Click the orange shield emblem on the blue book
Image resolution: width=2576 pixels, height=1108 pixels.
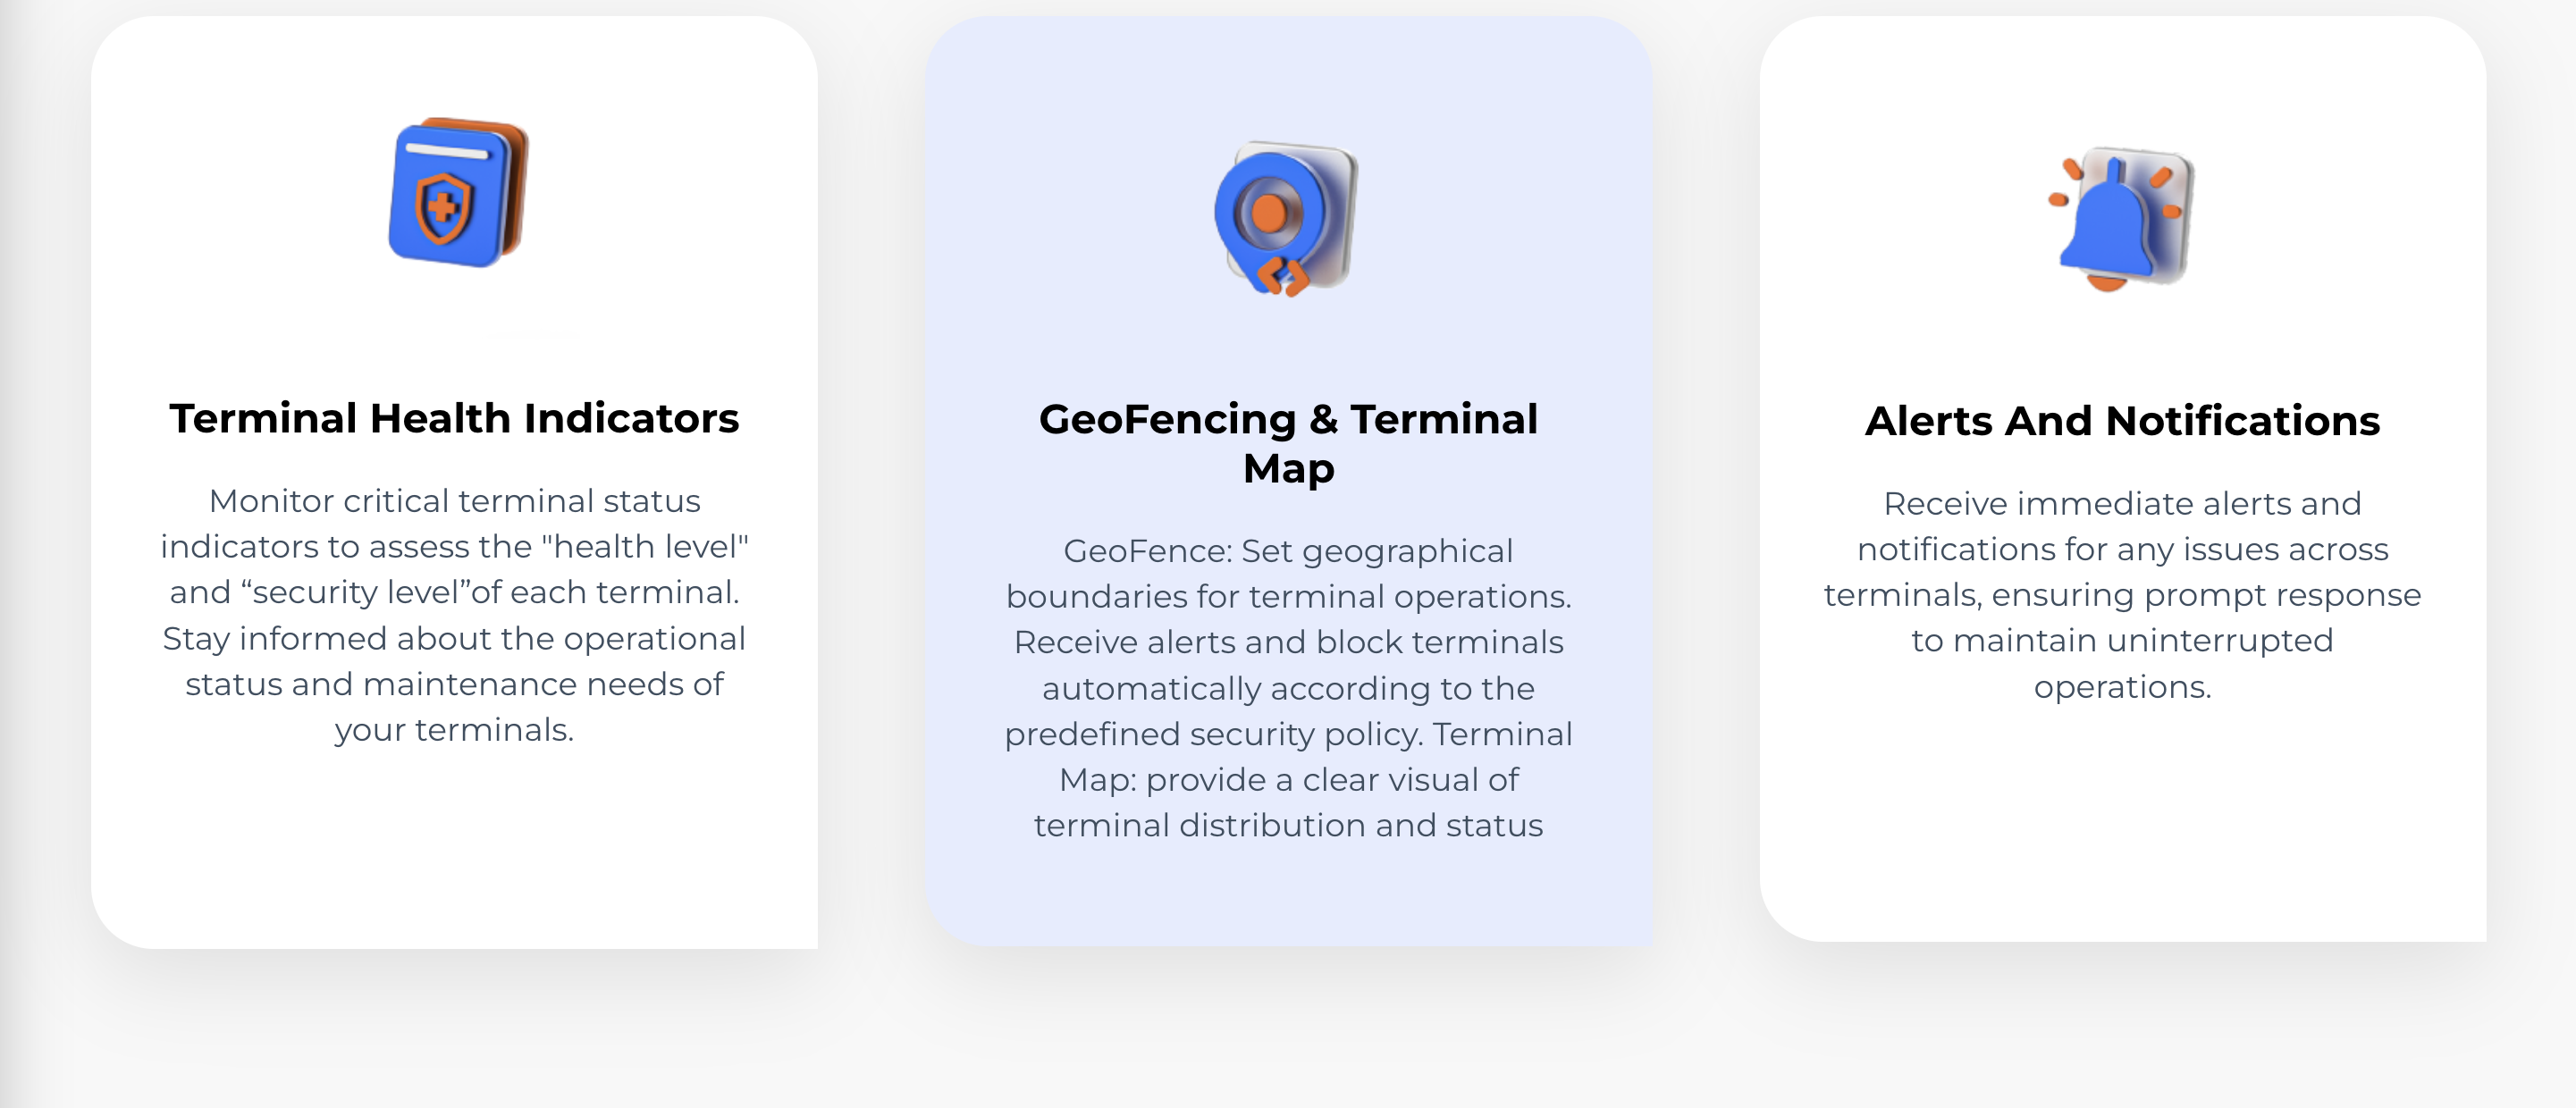[x=442, y=208]
